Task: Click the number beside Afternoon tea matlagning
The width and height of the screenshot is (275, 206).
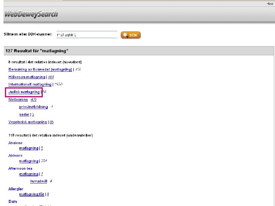Action: tap(42, 174)
